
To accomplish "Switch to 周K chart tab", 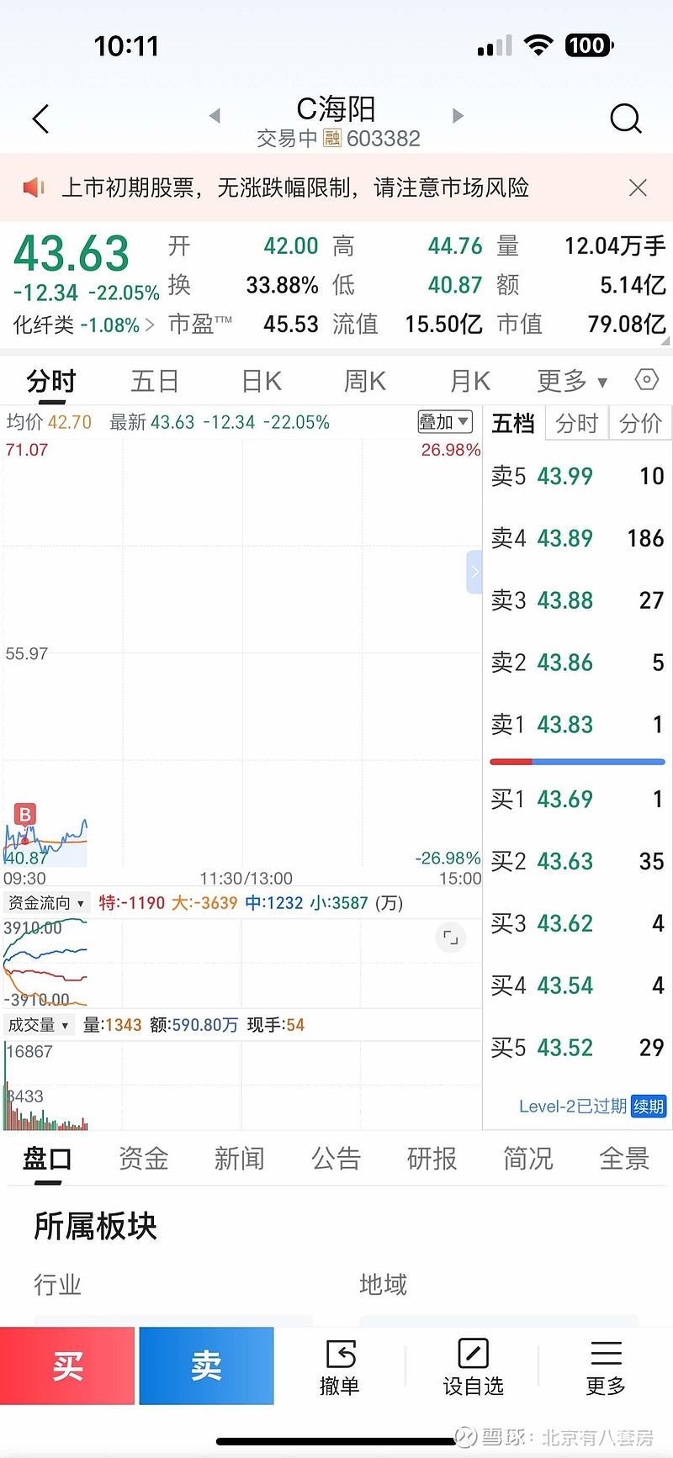I will coord(364,382).
